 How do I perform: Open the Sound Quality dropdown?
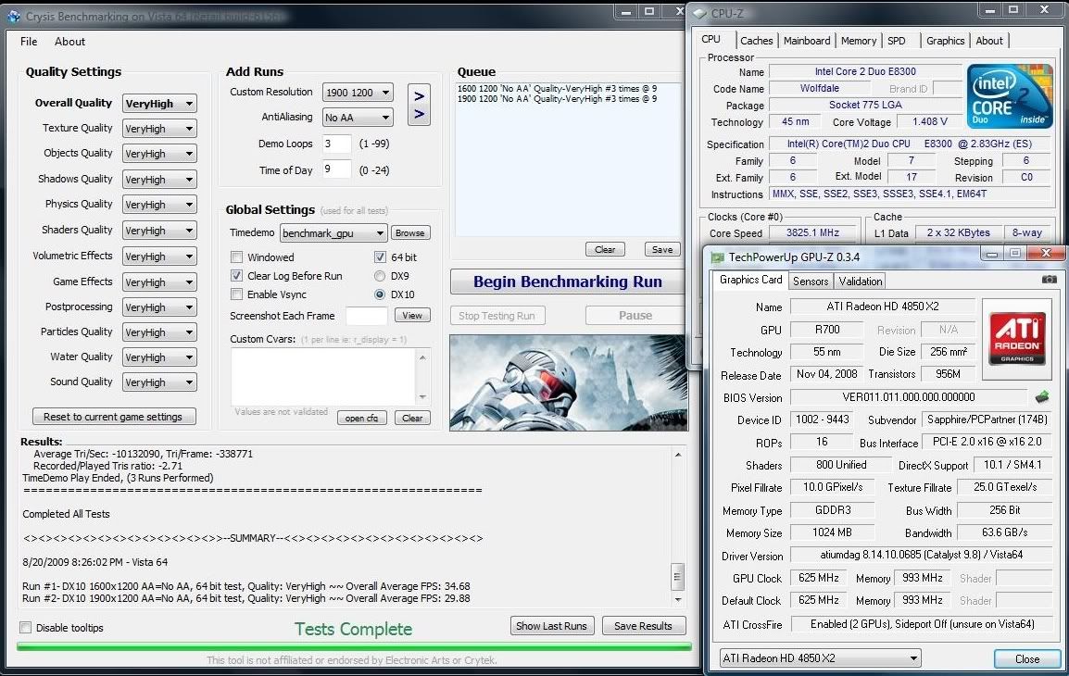(159, 382)
